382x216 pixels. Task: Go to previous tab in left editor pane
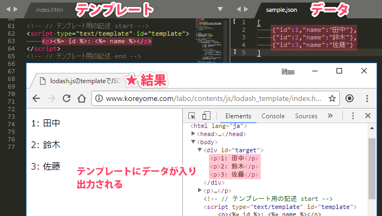(8, 9)
